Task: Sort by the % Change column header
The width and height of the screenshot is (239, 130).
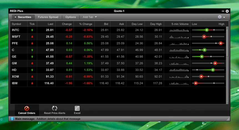Action: point(86,24)
